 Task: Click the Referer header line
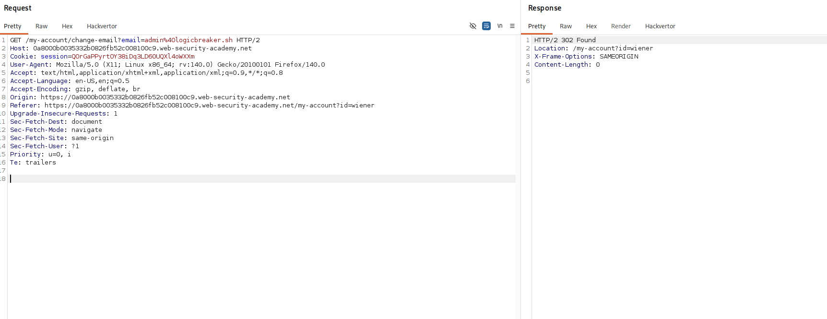coord(192,106)
